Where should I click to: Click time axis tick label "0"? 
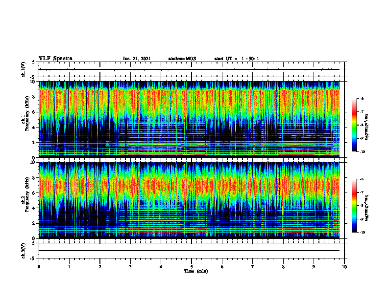39,267
